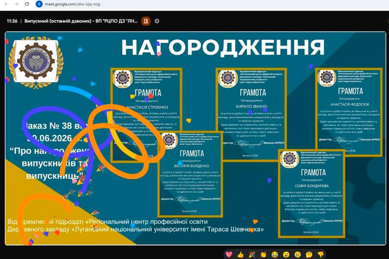Send the laughing with tears reaction
Viewport: 389px width, 259px height.
pyautogui.click(x=274, y=255)
